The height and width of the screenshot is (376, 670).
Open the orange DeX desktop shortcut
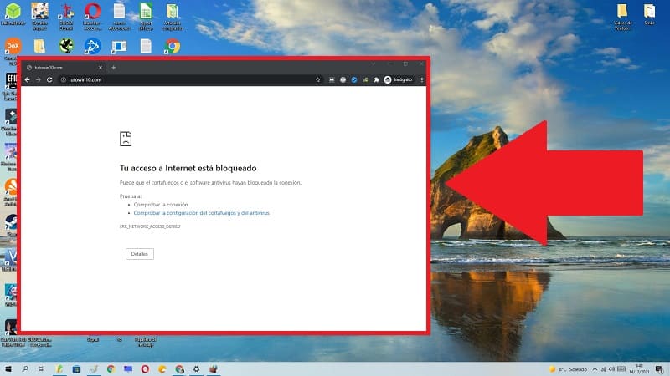pyautogui.click(x=13, y=46)
